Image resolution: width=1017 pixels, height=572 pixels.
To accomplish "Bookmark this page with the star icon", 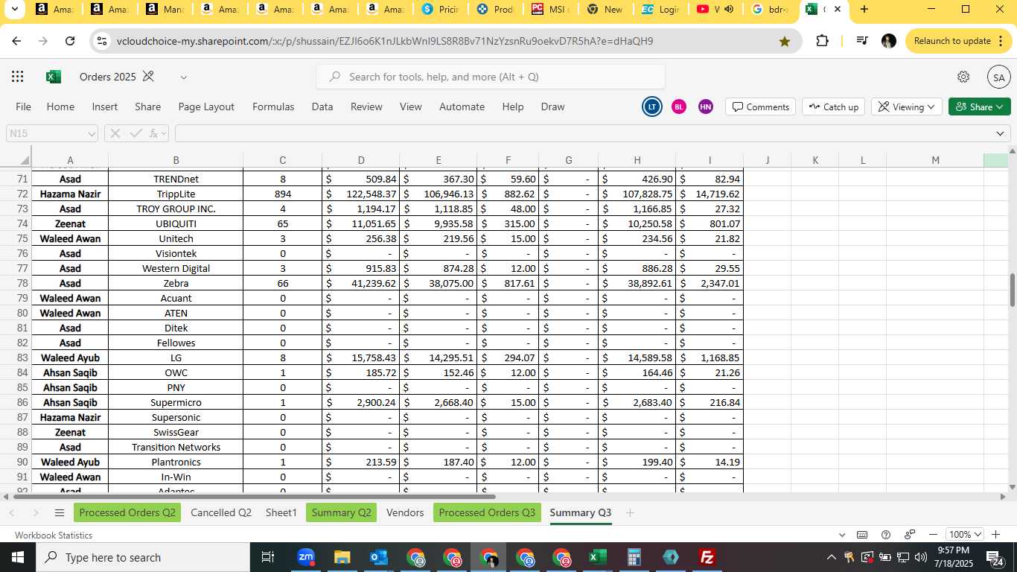I will [x=785, y=41].
